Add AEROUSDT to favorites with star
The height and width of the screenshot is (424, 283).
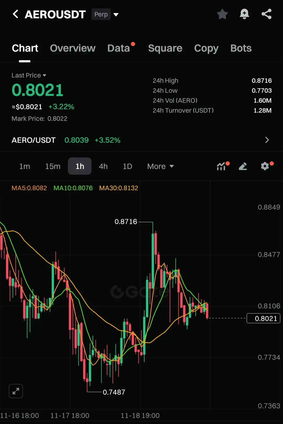(222, 14)
